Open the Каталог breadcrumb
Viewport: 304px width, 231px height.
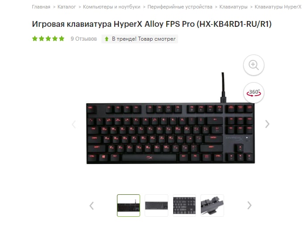click(x=67, y=7)
